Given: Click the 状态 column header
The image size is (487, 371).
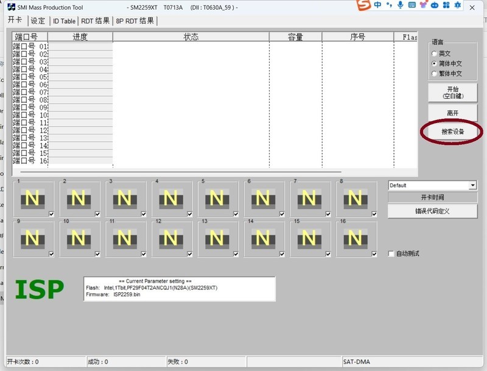Looking at the screenshot, I should [x=191, y=37].
